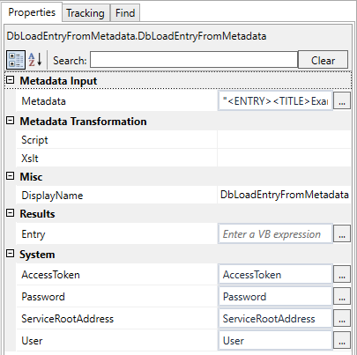Focus the property Search box
This screenshot has width=357, height=355.
point(194,60)
